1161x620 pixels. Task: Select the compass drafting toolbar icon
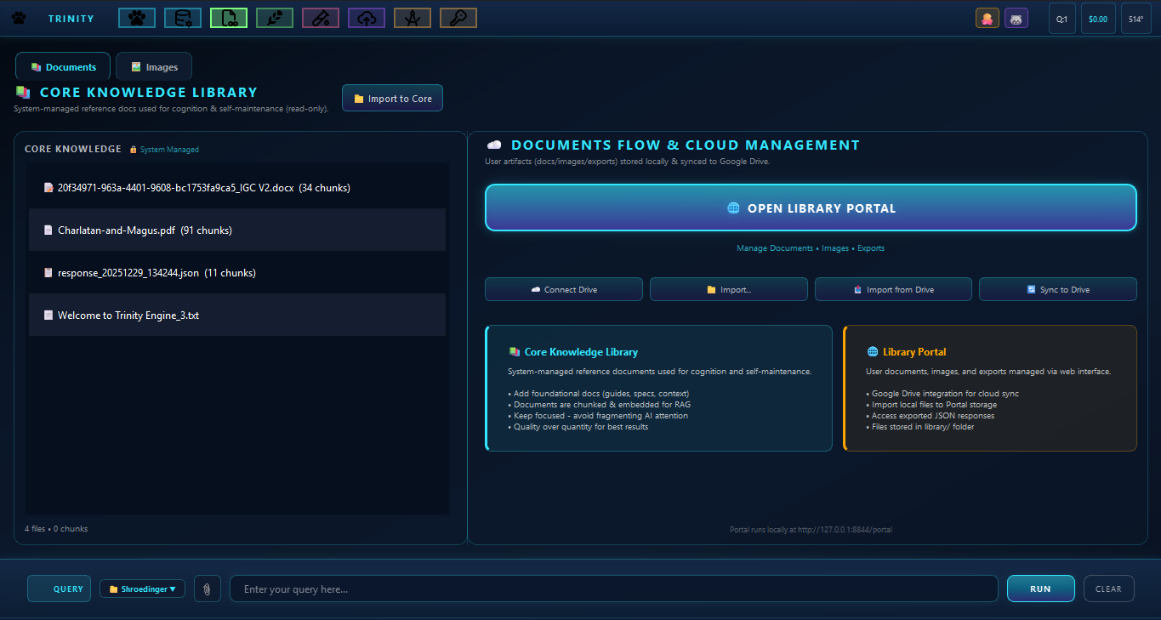412,17
